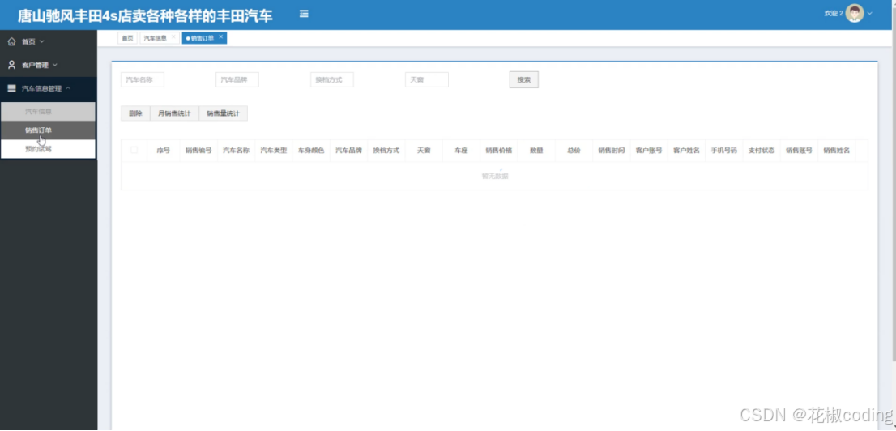Viewport: 896px width, 431px height.
Task: Click the 月销售统计 button
Action: [174, 113]
